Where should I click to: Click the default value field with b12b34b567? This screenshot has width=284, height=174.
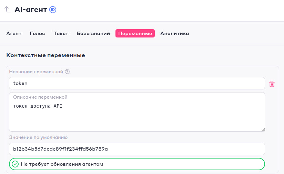click(x=137, y=149)
